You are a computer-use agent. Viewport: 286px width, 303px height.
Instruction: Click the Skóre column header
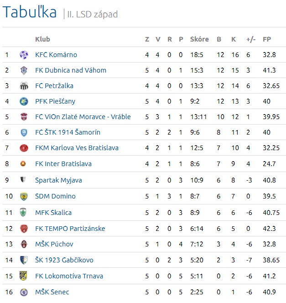(x=199, y=39)
